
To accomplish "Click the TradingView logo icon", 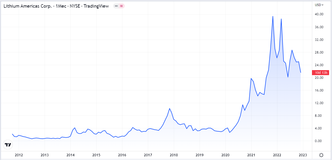I will coord(8,145).
